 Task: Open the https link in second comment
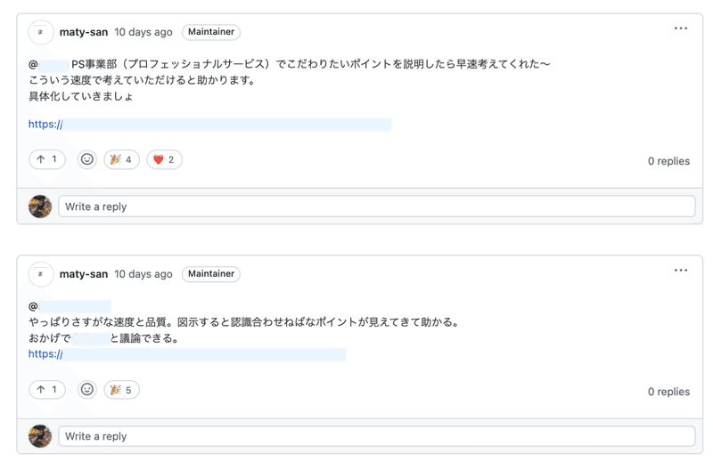[x=187, y=354]
